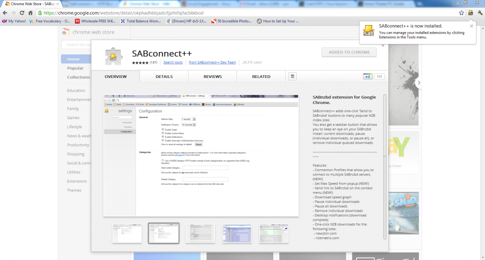Close the Chrome Web Store tab
Viewport: 485px width, 260px height.
[57, 4]
